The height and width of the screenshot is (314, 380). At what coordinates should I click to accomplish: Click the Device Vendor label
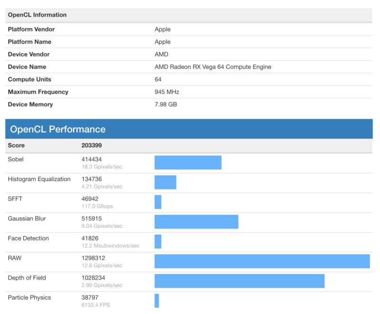point(28,54)
